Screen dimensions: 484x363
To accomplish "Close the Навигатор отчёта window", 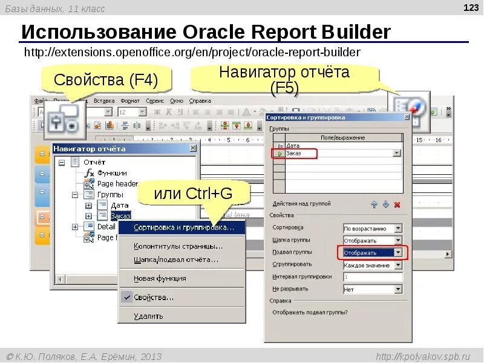I will click(193, 148).
